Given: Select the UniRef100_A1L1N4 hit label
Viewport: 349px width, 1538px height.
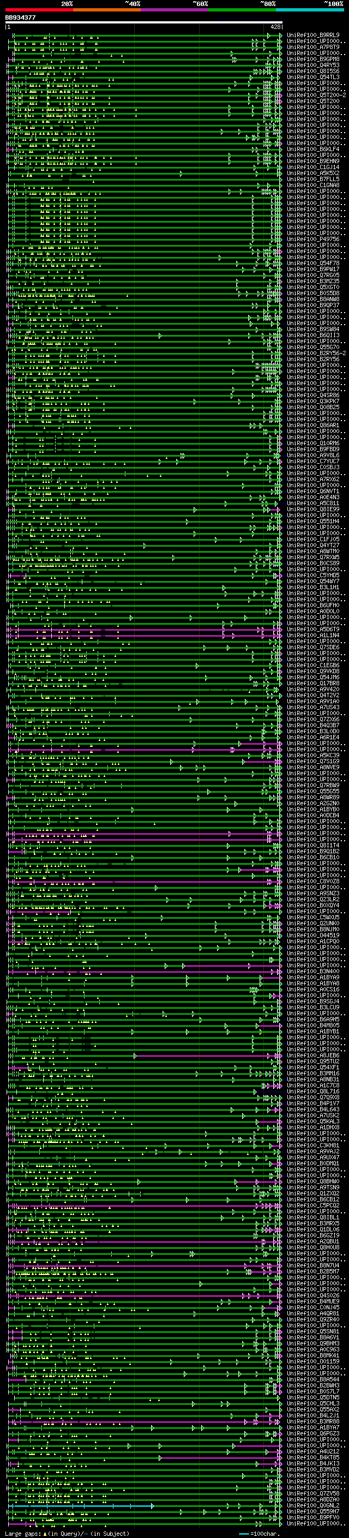Looking at the screenshot, I should (x=313, y=635).
